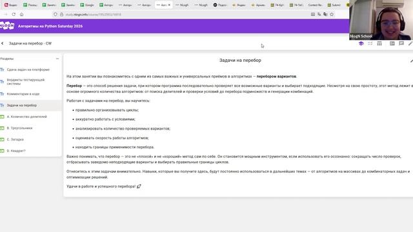Screen dimensions: 413x232
Task: Click the bullet "правильно организовывать циклы"
Action: [107, 110]
